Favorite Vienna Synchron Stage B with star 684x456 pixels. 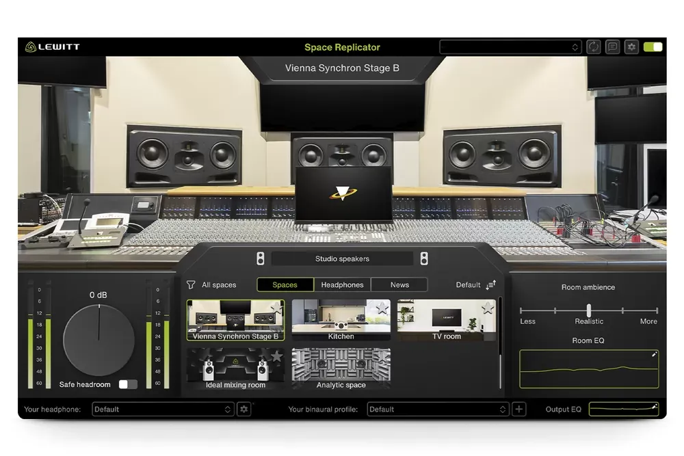click(276, 308)
